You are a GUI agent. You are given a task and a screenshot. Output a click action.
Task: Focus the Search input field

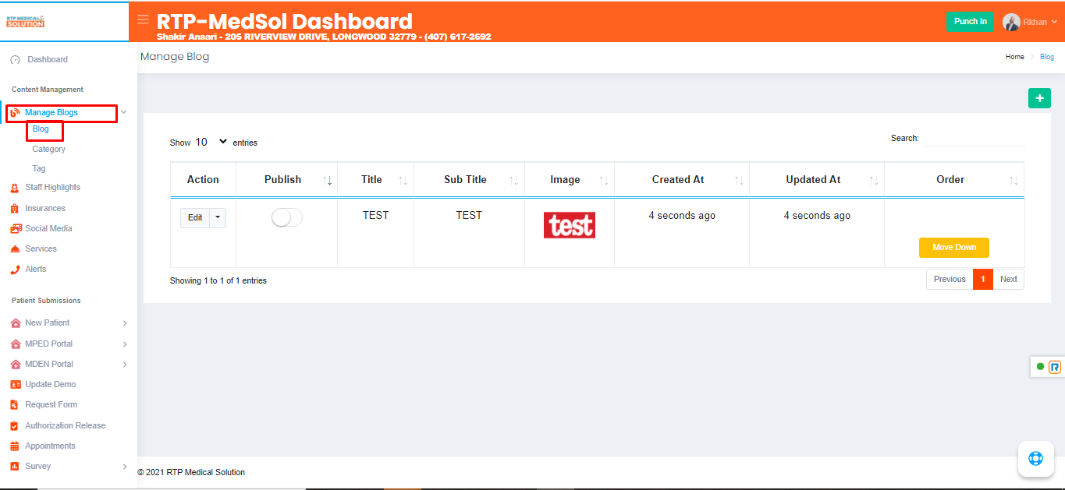[x=974, y=139]
